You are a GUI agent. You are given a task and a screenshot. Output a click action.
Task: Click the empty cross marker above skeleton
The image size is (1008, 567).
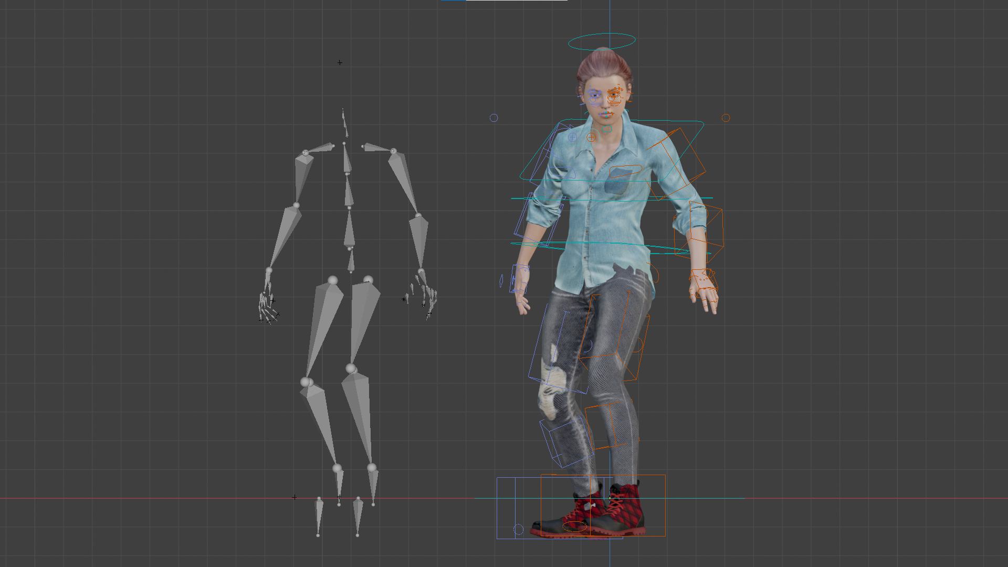[340, 62]
